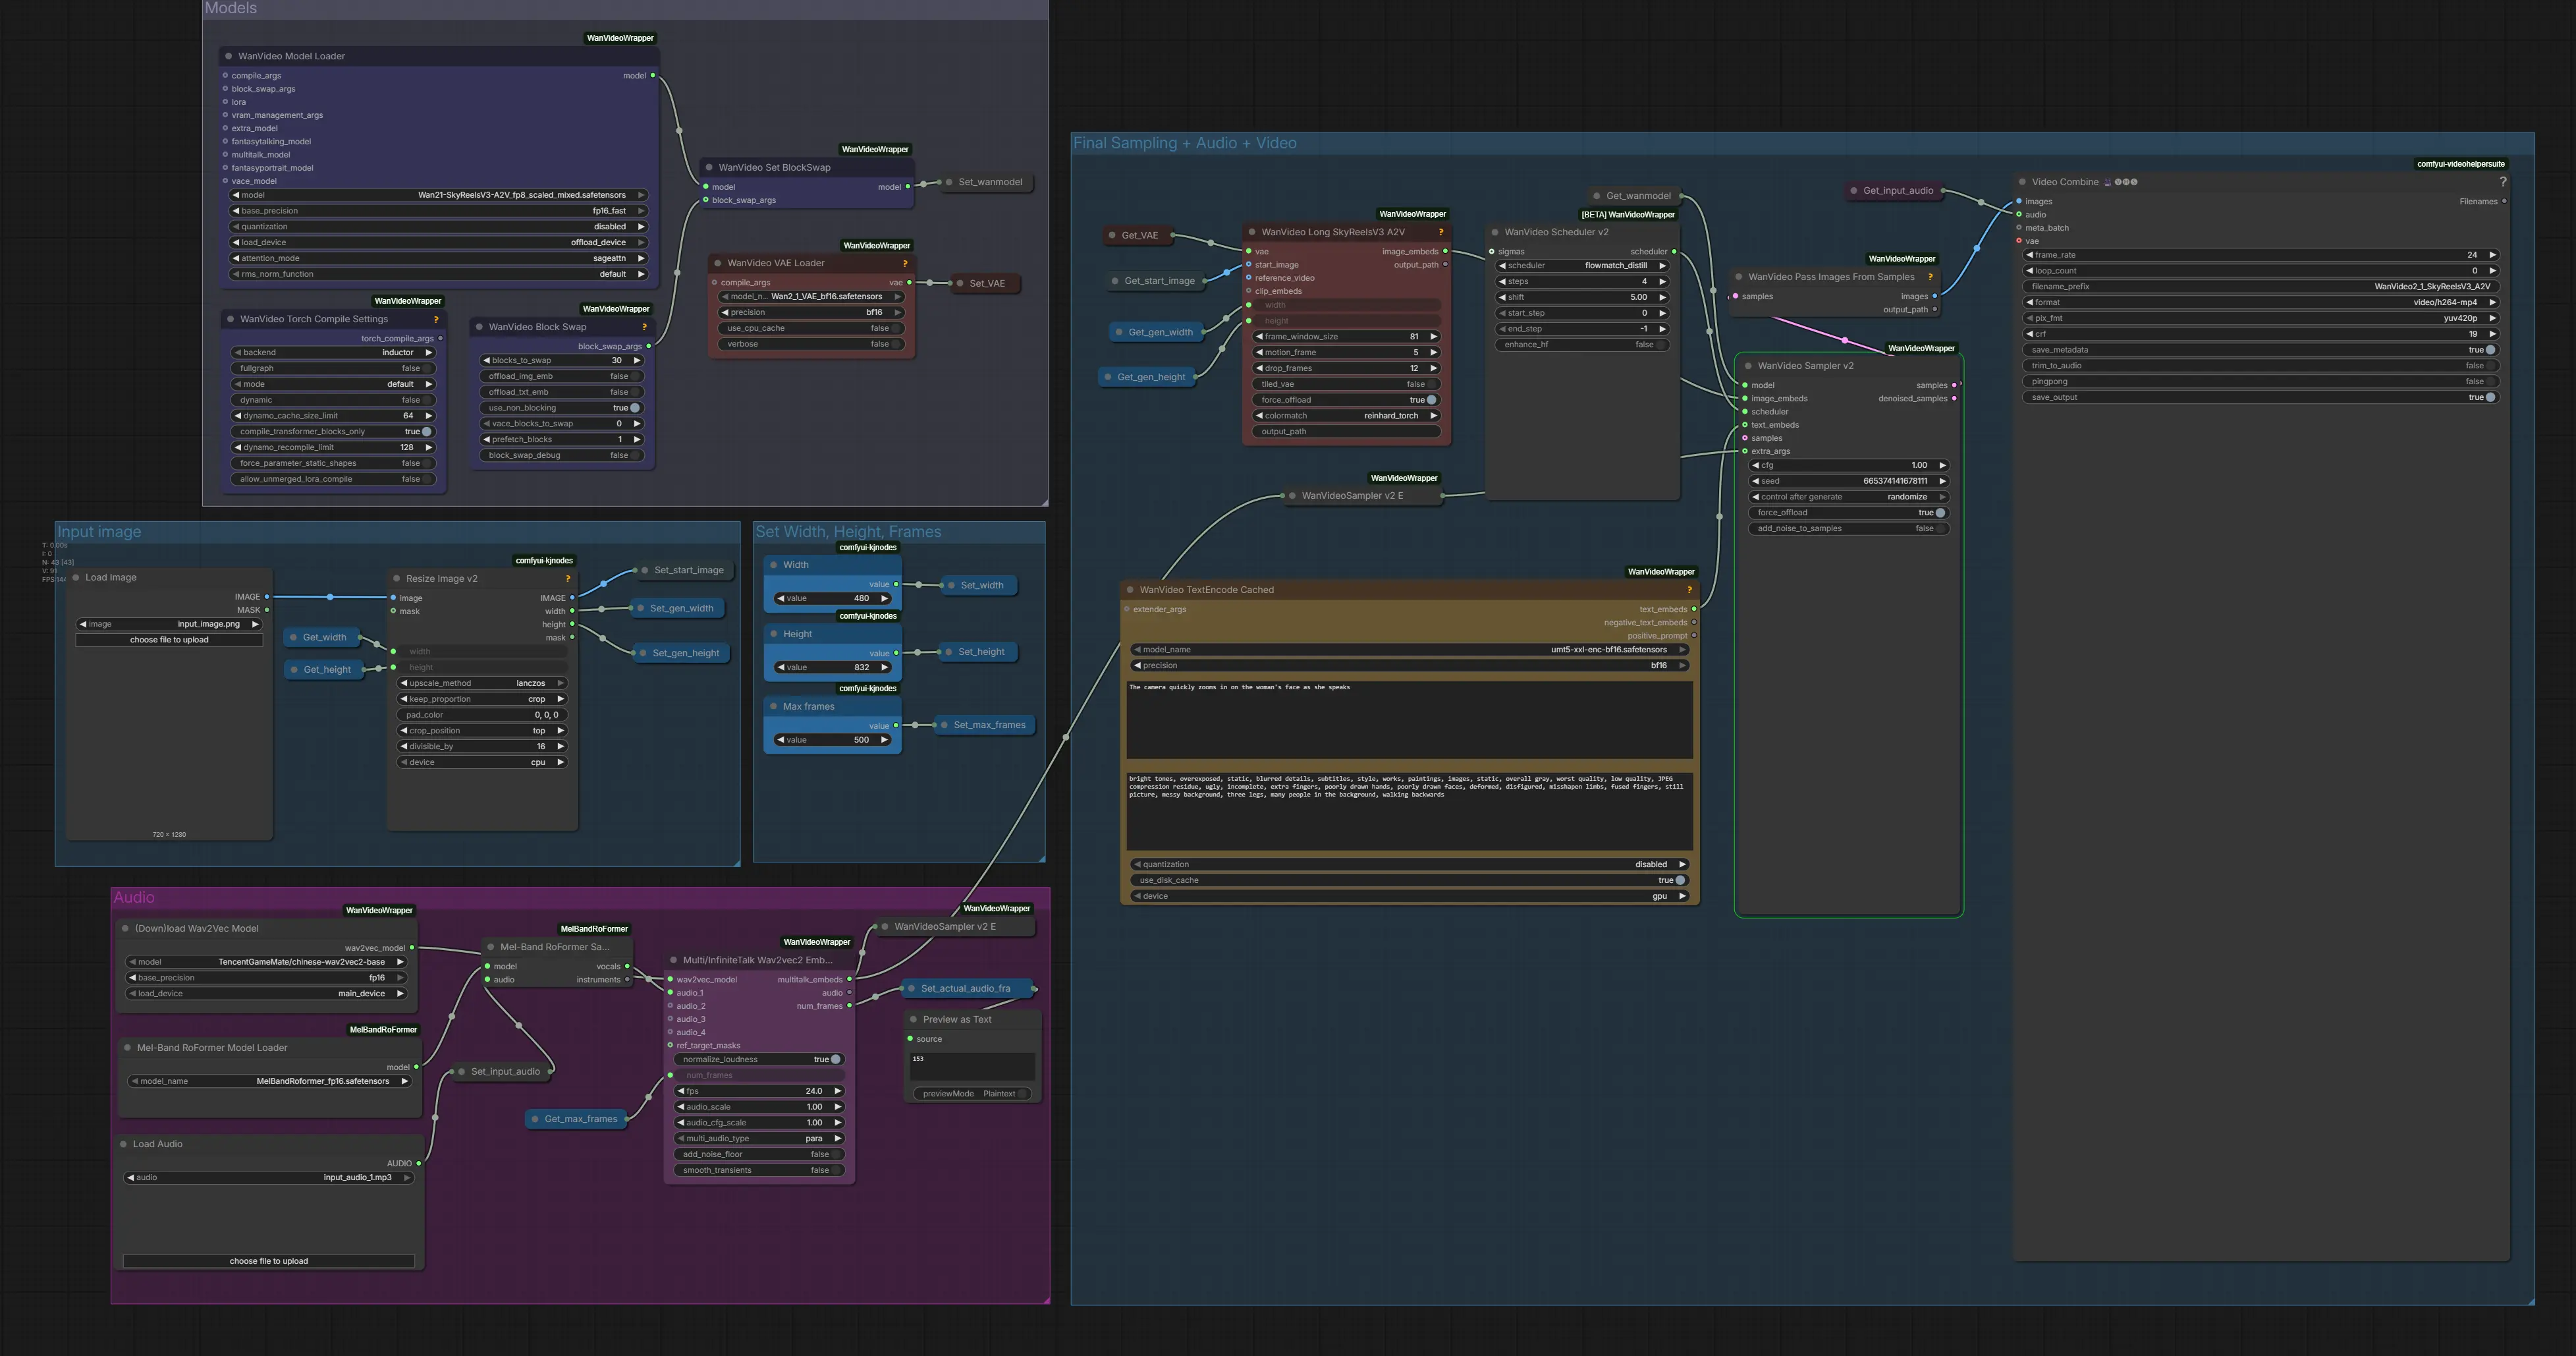Open the WanVideo TextEncode Cached help icon
The width and height of the screenshot is (2576, 1356).
tap(1689, 590)
